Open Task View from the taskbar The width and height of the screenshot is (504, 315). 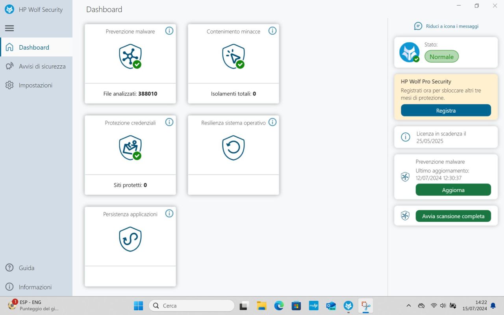pos(244,306)
